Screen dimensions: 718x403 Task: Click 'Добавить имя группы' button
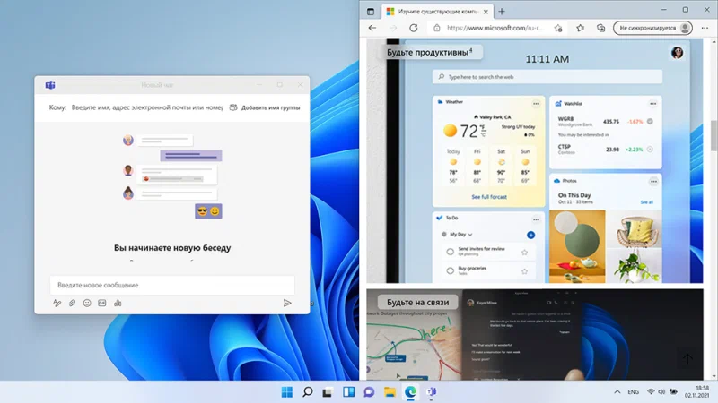pos(265,107)
